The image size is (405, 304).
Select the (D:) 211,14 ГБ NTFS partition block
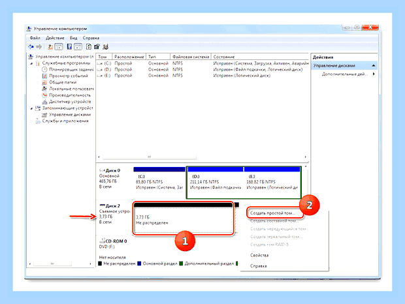tap(216, 182)
